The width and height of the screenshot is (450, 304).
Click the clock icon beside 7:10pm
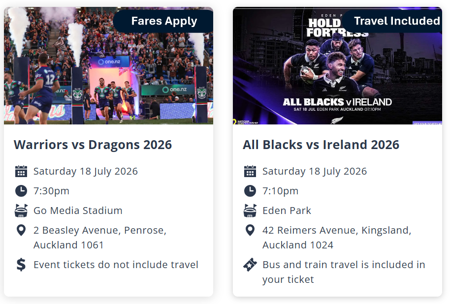(x=250, y=191)
